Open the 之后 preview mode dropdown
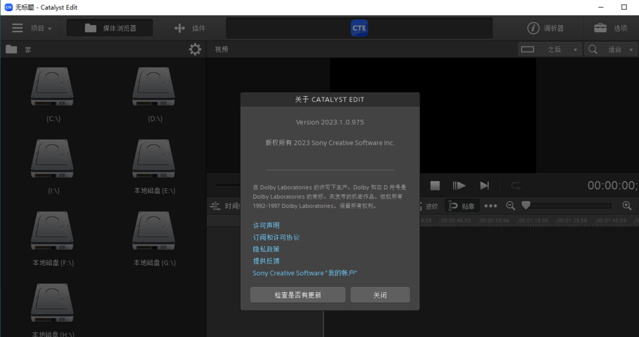Image resolution: width=639 pixels, height=337 pixels. pyautogui.click(x=550, y=49)
